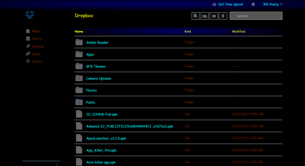Open Auto killer app.apk file name
The width and height of the screenshot is (305, 166).
pos(101,162)
